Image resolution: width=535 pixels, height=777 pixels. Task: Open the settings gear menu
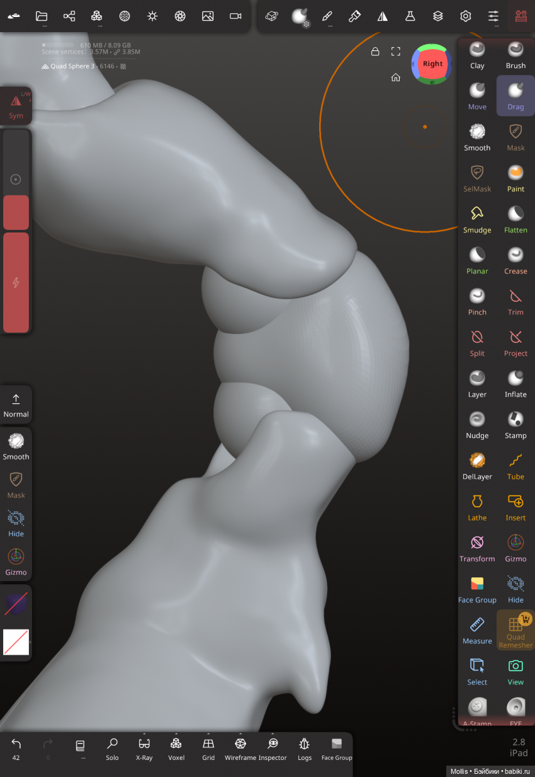[466, 16]
